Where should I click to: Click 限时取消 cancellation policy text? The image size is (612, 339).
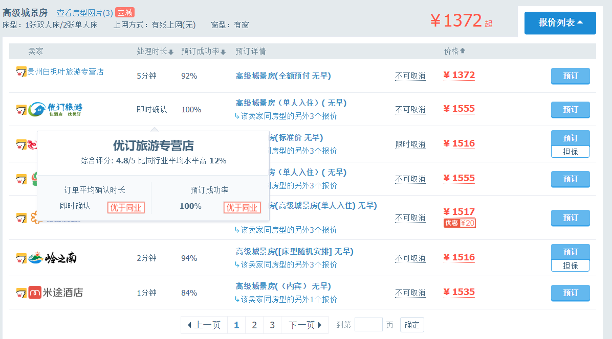410,144
